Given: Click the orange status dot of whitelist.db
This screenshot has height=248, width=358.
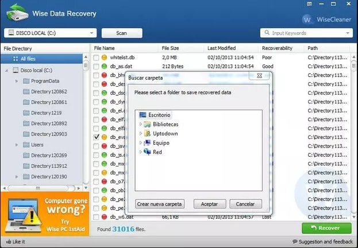Looking at the screenshot, I should [104, 57].
